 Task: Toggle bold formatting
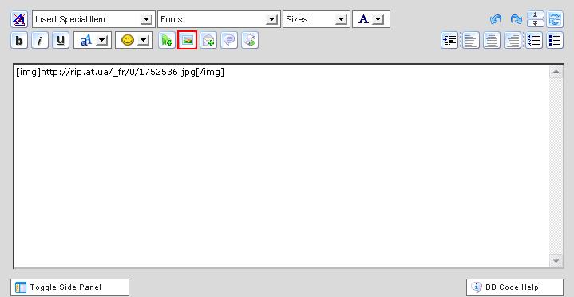pyautogui.click(x=19, y=40)
